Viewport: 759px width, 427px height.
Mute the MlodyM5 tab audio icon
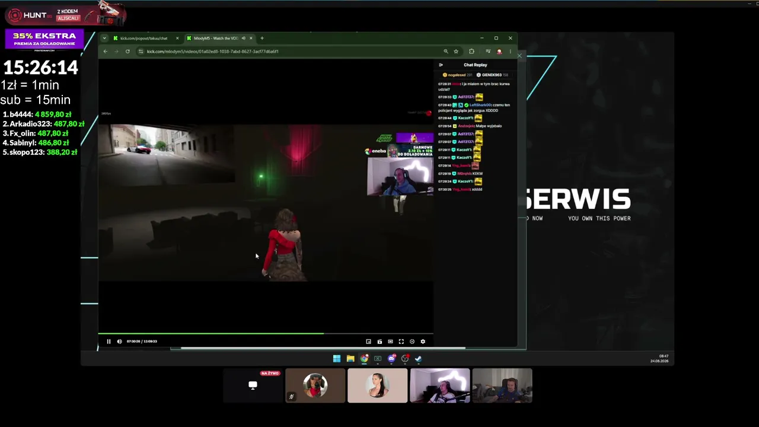[x=243, y=39]
